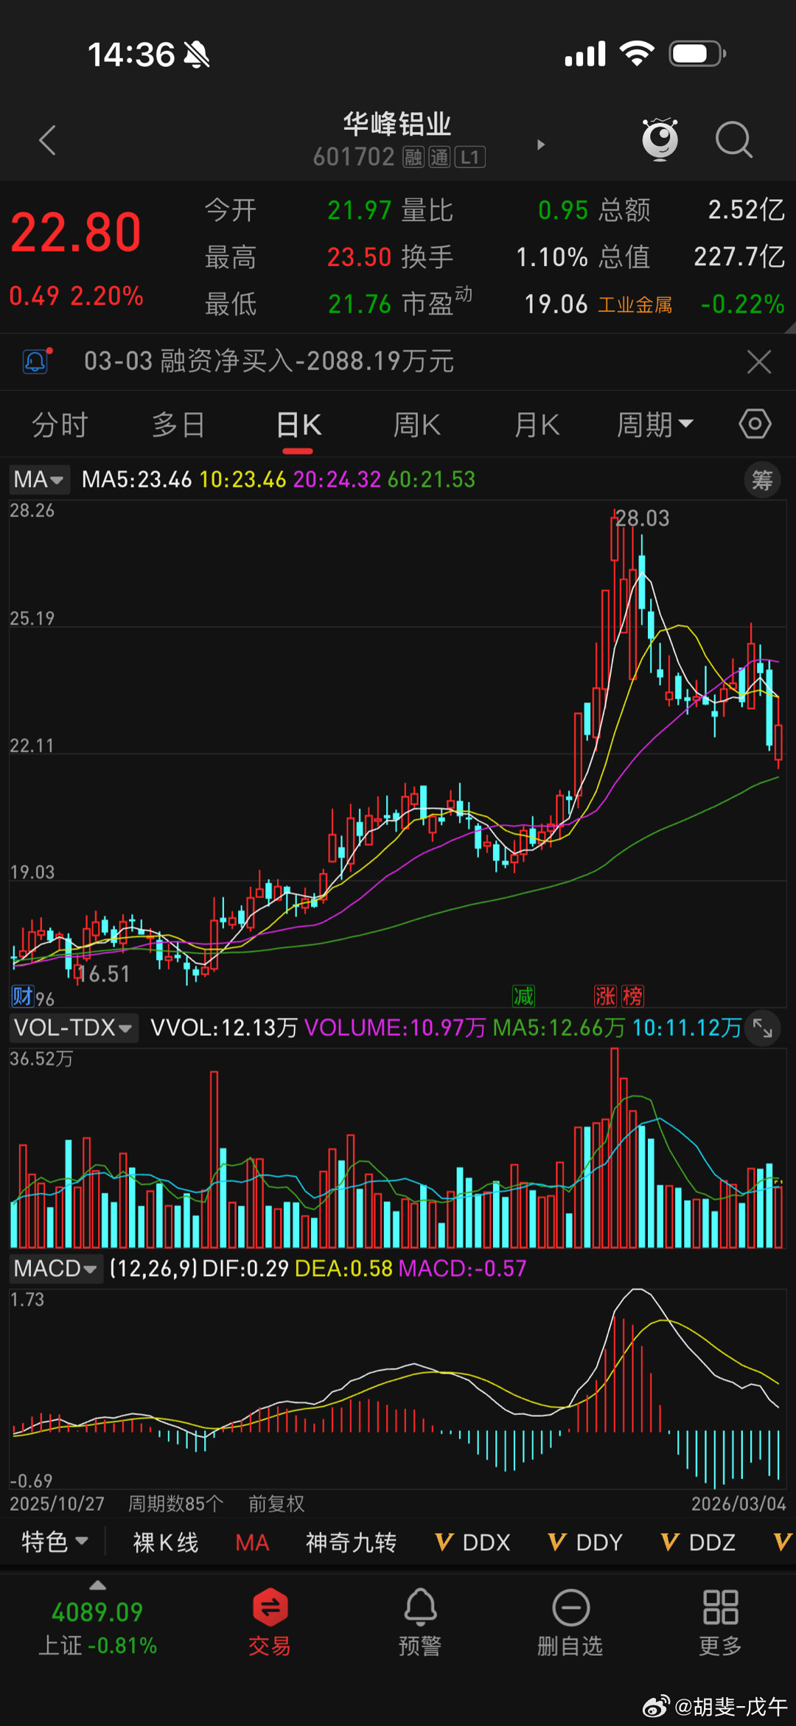Open the VOL-TDX indicator dropdown
The height and width of the screenshot is (1726, 796).
[73, 1027]
